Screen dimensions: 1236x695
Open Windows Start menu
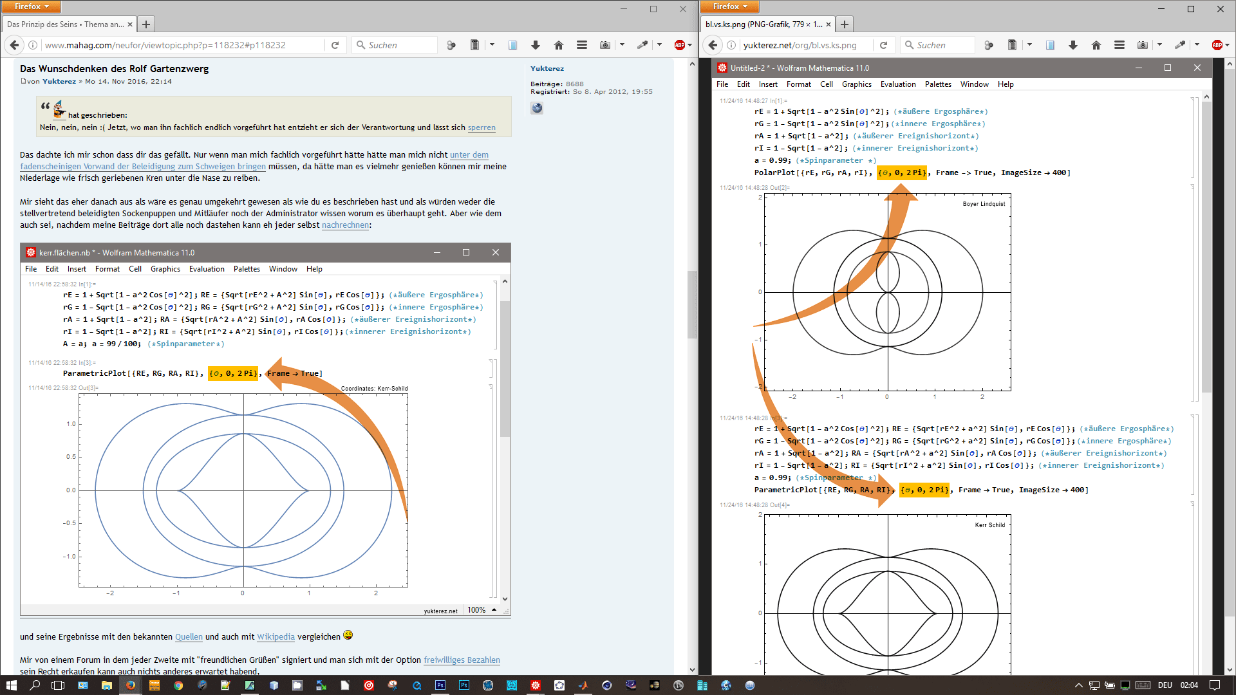tap(11, 685)
